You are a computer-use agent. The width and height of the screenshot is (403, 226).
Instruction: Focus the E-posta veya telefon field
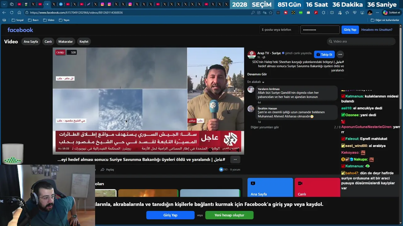pyautogui.click(x=279, y=30)
